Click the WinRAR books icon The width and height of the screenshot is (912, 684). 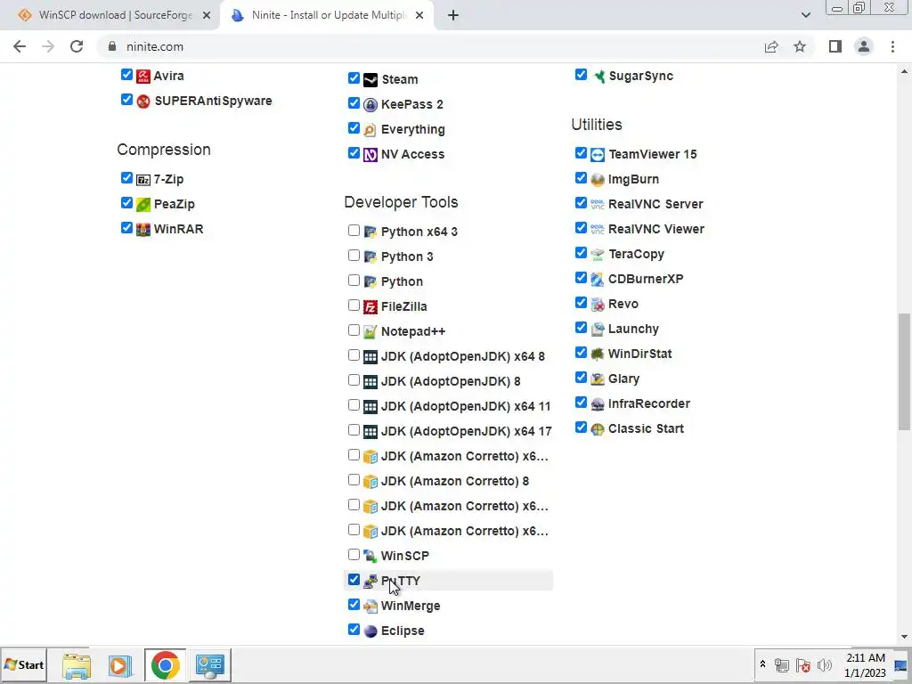click(143, 230)
